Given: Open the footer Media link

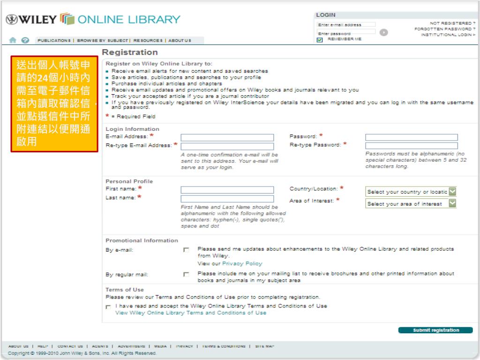Looking at the screenshot, I should tap(160, 346).
